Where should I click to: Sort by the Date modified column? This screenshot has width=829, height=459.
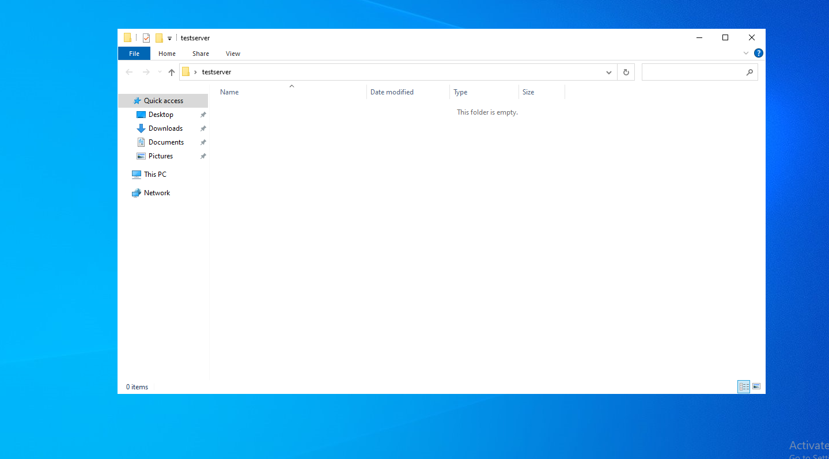tap(408, 92)
